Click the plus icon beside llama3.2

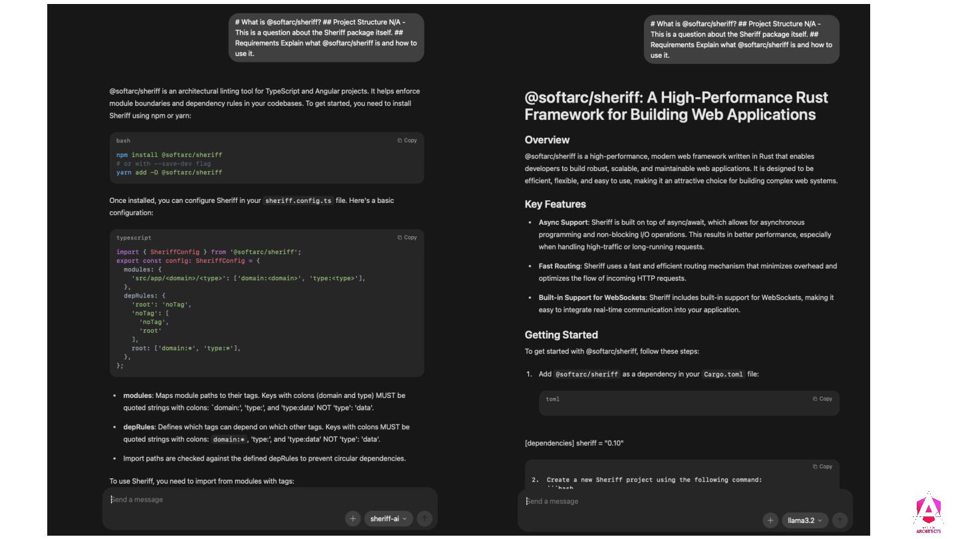coord(770,520)
